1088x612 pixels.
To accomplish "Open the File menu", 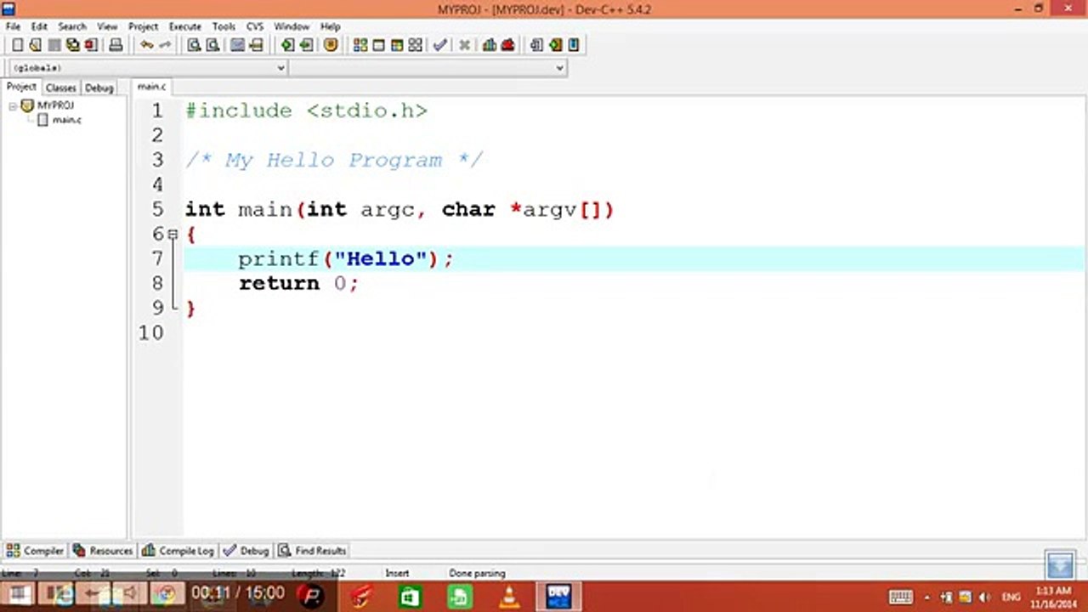I will point(13,26).
